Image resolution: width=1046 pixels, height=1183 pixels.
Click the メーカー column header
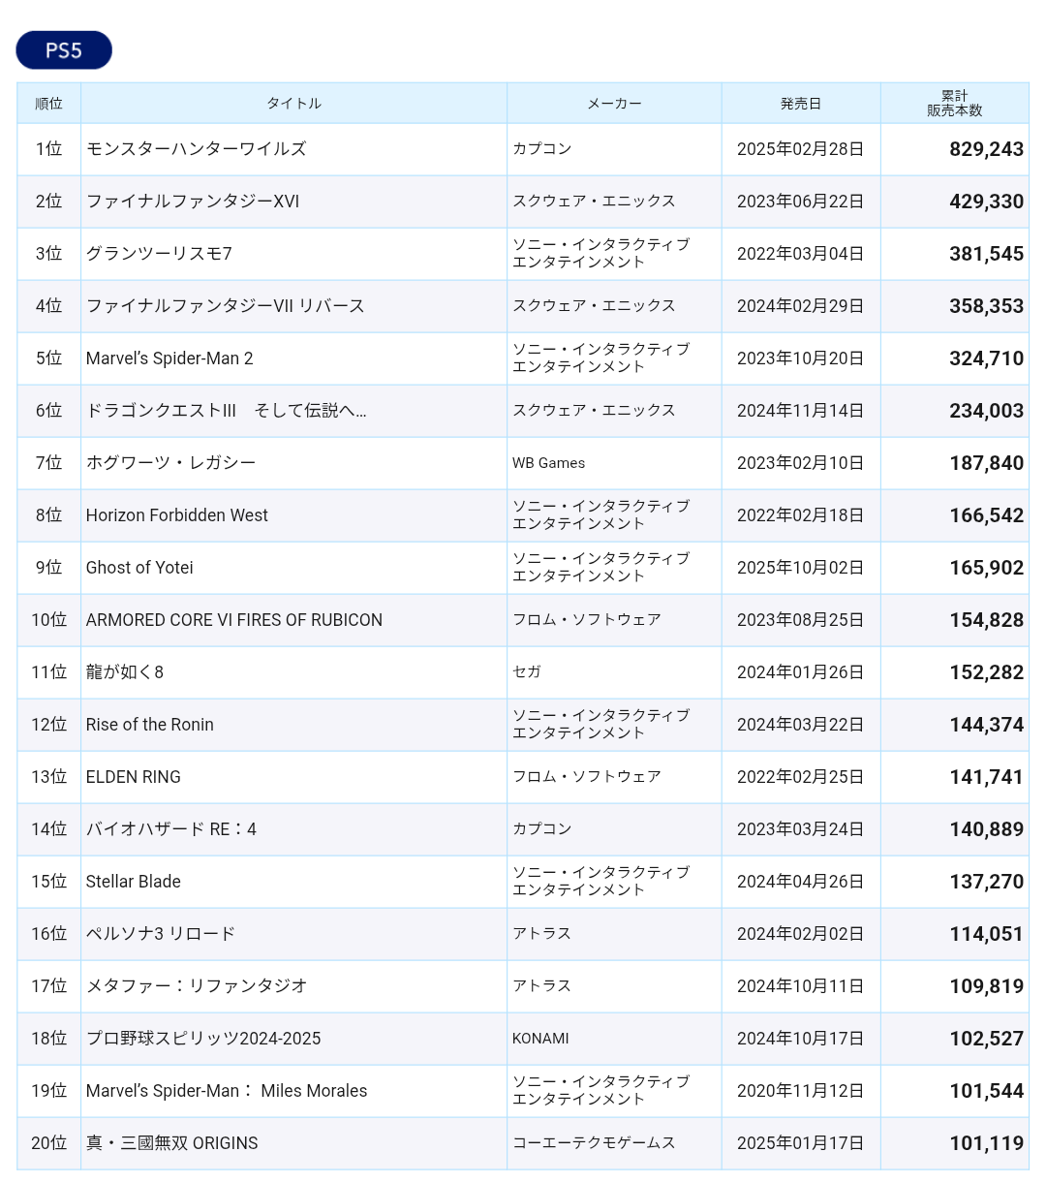click(614, 104)
